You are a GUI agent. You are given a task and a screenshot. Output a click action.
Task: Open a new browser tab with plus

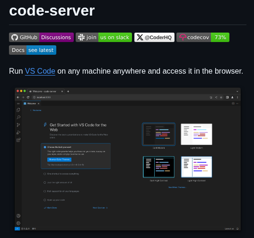point(68,91)
